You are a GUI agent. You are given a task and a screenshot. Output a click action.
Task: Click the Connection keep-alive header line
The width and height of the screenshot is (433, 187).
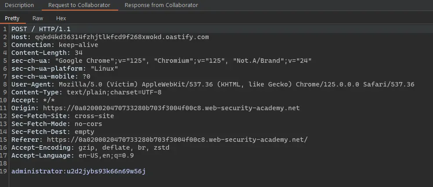(x=54, y=45)
